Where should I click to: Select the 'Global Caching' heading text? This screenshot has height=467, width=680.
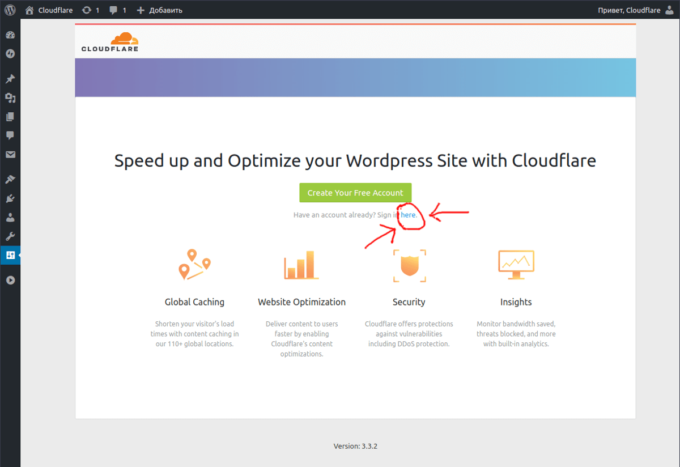(x=194, y=302)
